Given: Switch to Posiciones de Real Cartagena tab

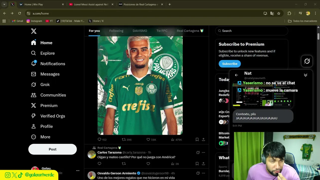Looking at the screenshot, I should (141, 4).
